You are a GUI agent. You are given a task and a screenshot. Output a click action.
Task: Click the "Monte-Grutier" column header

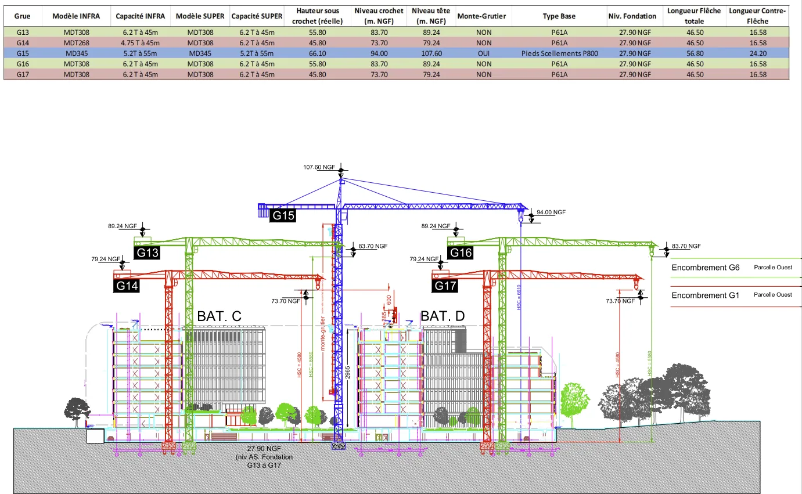483,16
